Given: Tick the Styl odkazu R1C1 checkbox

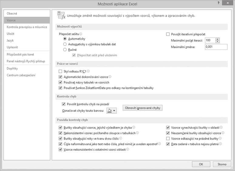Looking at the screenshot, I should [x=60, y=71].
